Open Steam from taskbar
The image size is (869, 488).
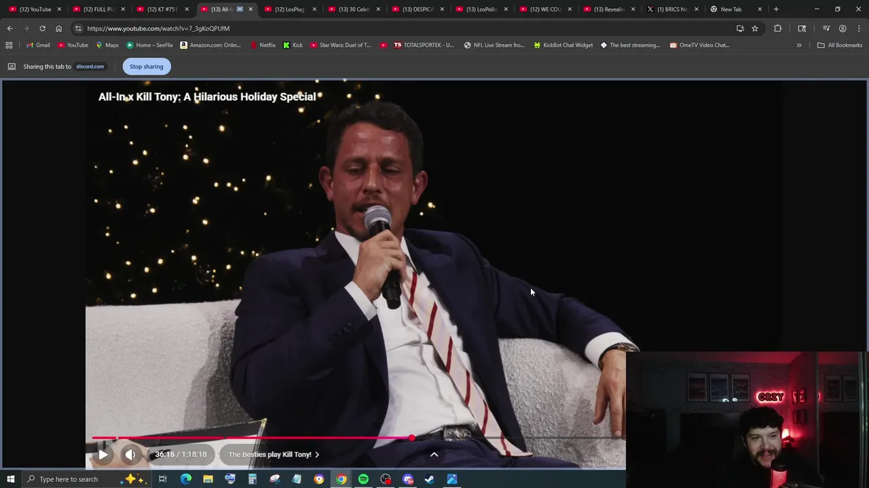tap(429, 479)
